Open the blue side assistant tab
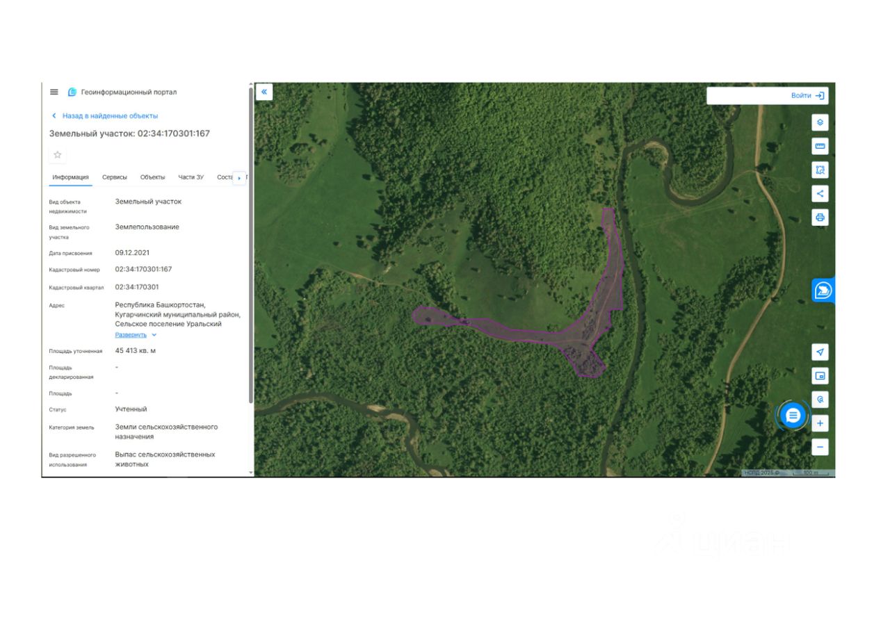This screenshot has width=890, height=629. point(823,290)
